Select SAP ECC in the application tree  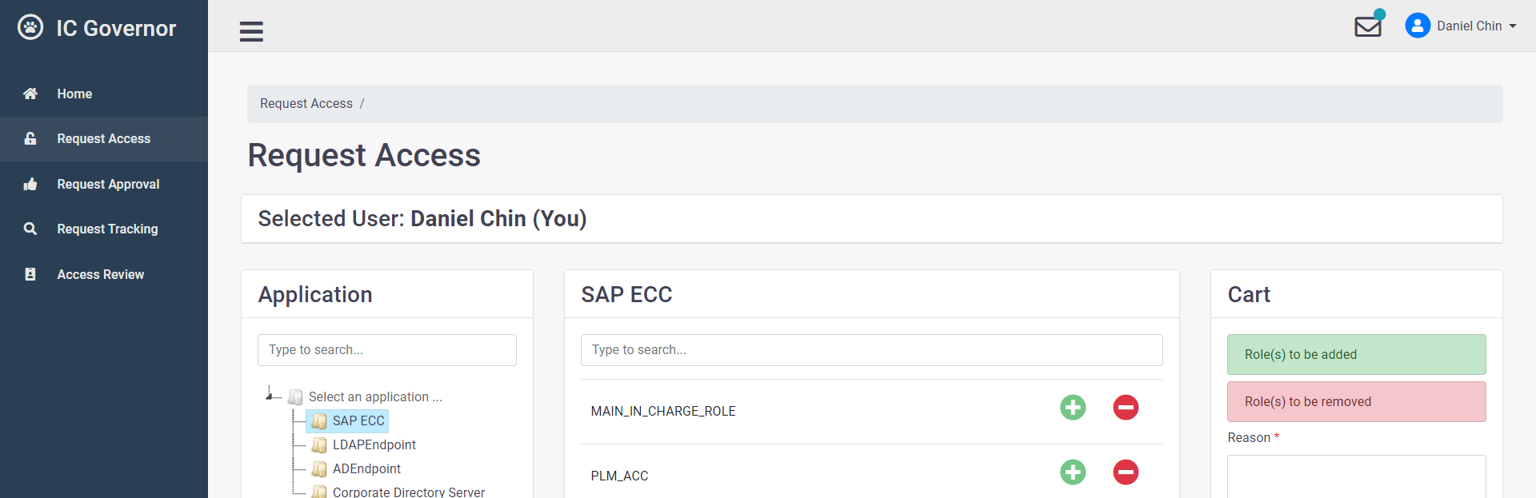pos(358,421)
